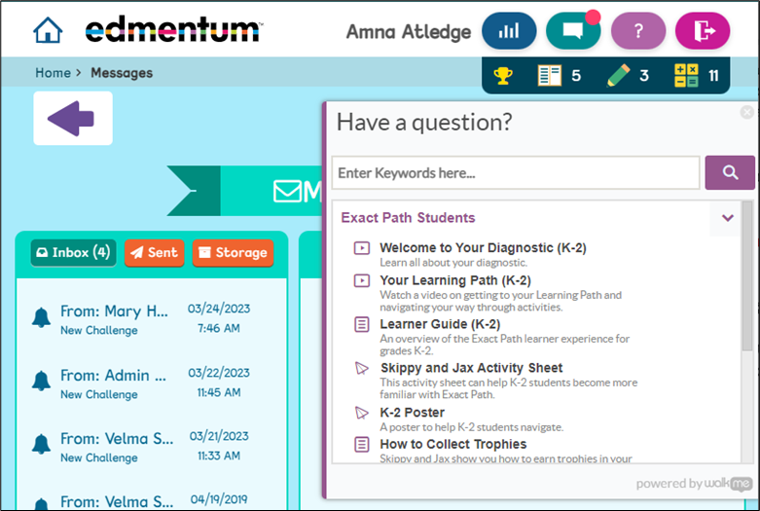Close the Have a question help panel
Image resolution: width=760 pixels, height=511 pixels.
(746, 112)
